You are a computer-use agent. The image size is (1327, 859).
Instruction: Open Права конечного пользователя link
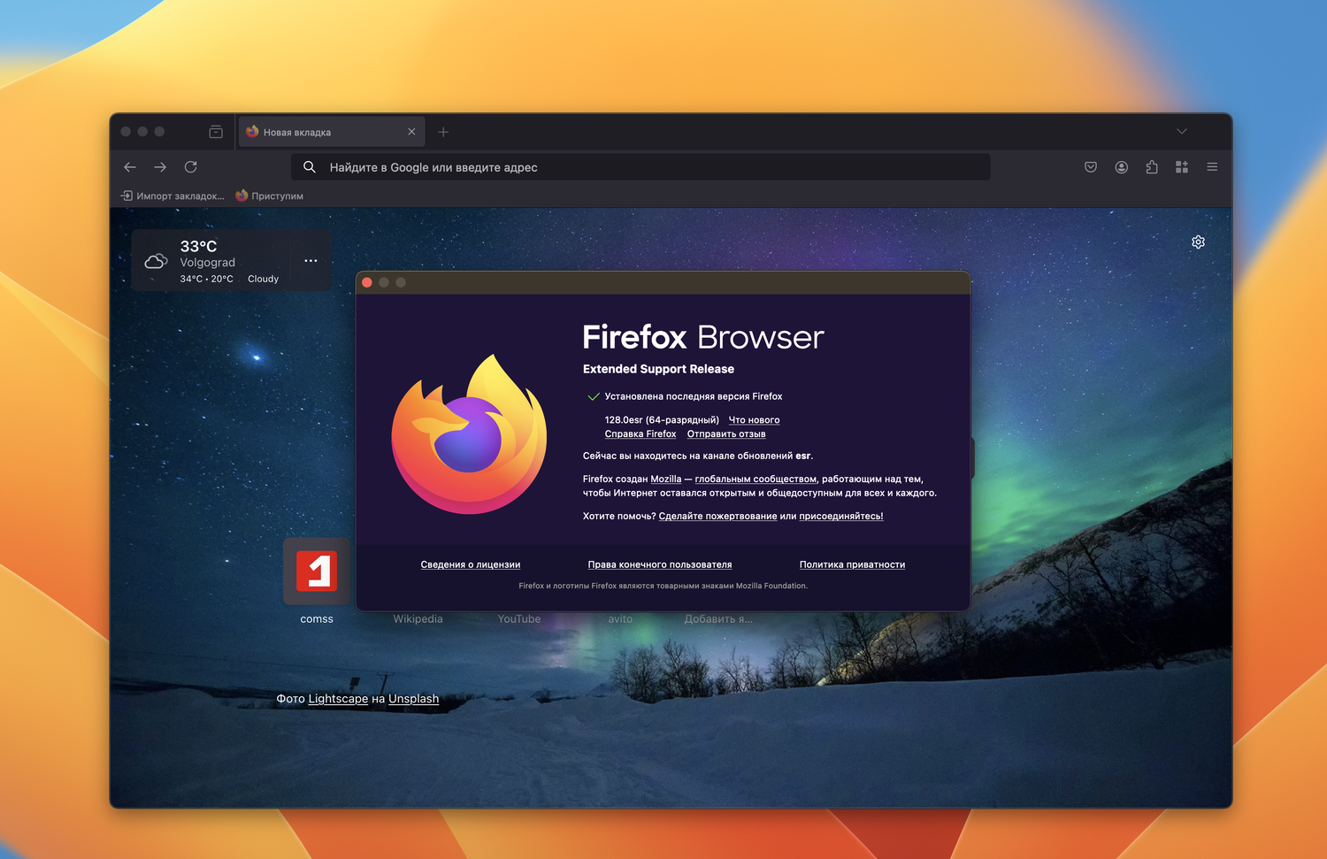point(660,564)
